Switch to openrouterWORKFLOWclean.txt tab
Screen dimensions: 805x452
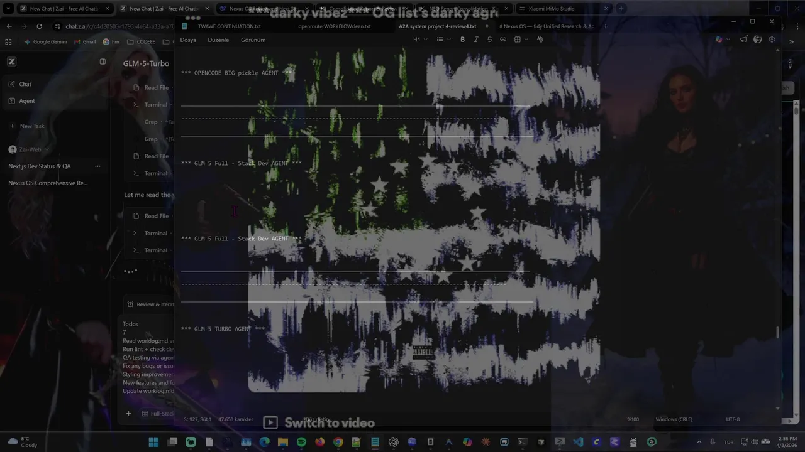(334, 26)
